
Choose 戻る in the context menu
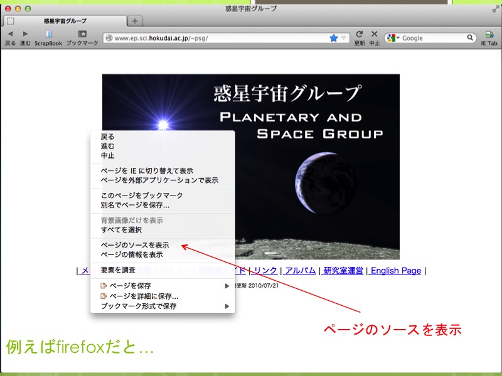tap(163, 137)
